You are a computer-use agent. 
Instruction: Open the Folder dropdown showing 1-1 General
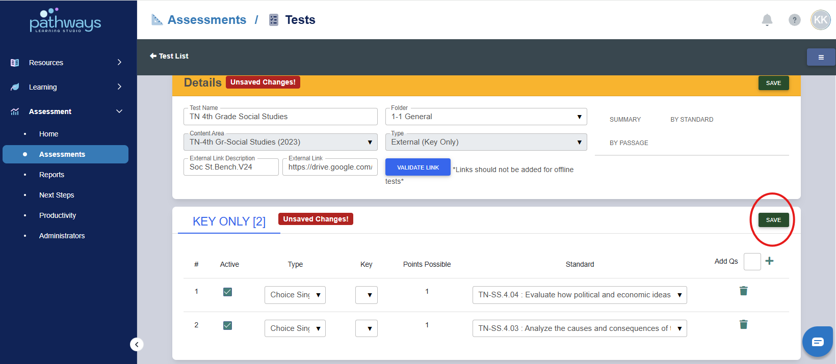tap(486, 117)
